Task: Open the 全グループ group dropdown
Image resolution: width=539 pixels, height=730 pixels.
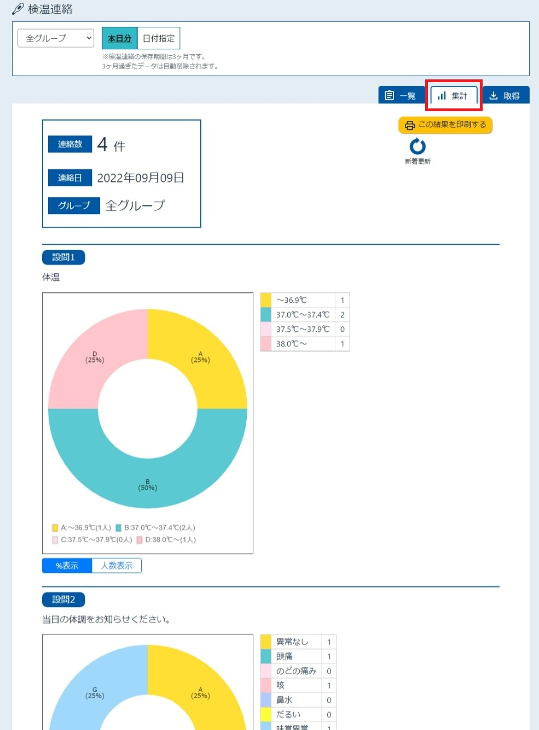Action: [x=56, y=38]
